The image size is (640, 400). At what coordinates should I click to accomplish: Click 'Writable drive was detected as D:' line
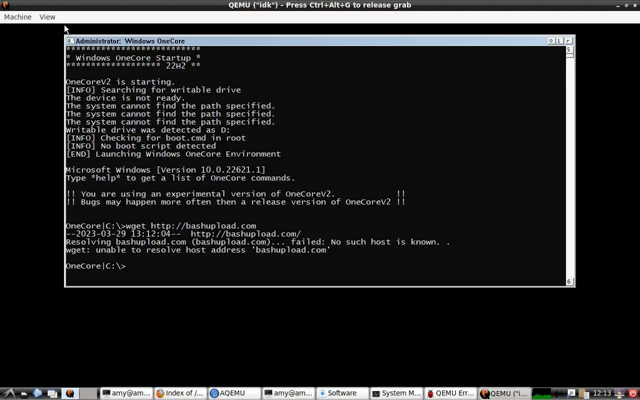click(x=148, y=130)
